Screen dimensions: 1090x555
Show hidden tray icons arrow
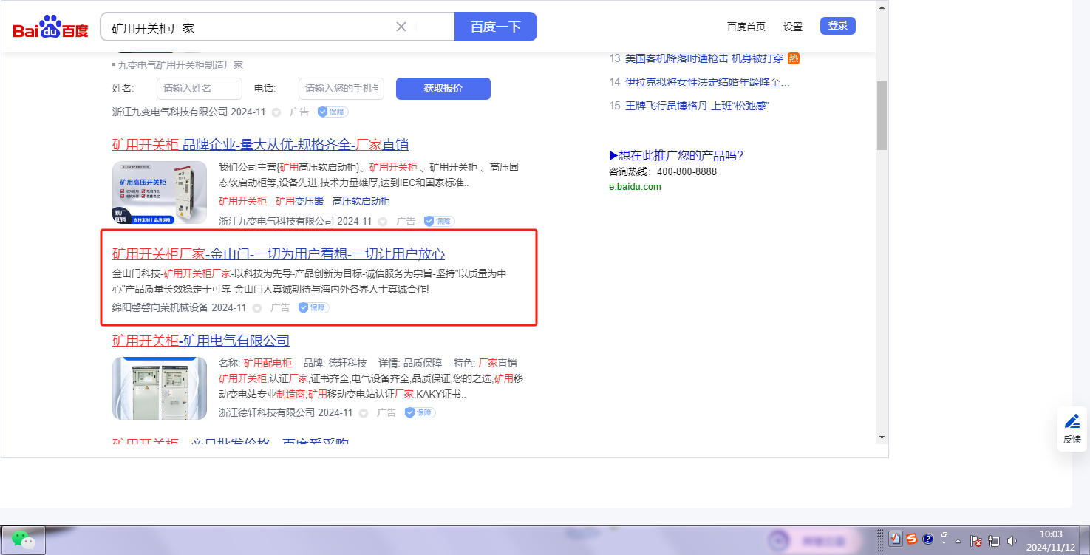point(958,540)
